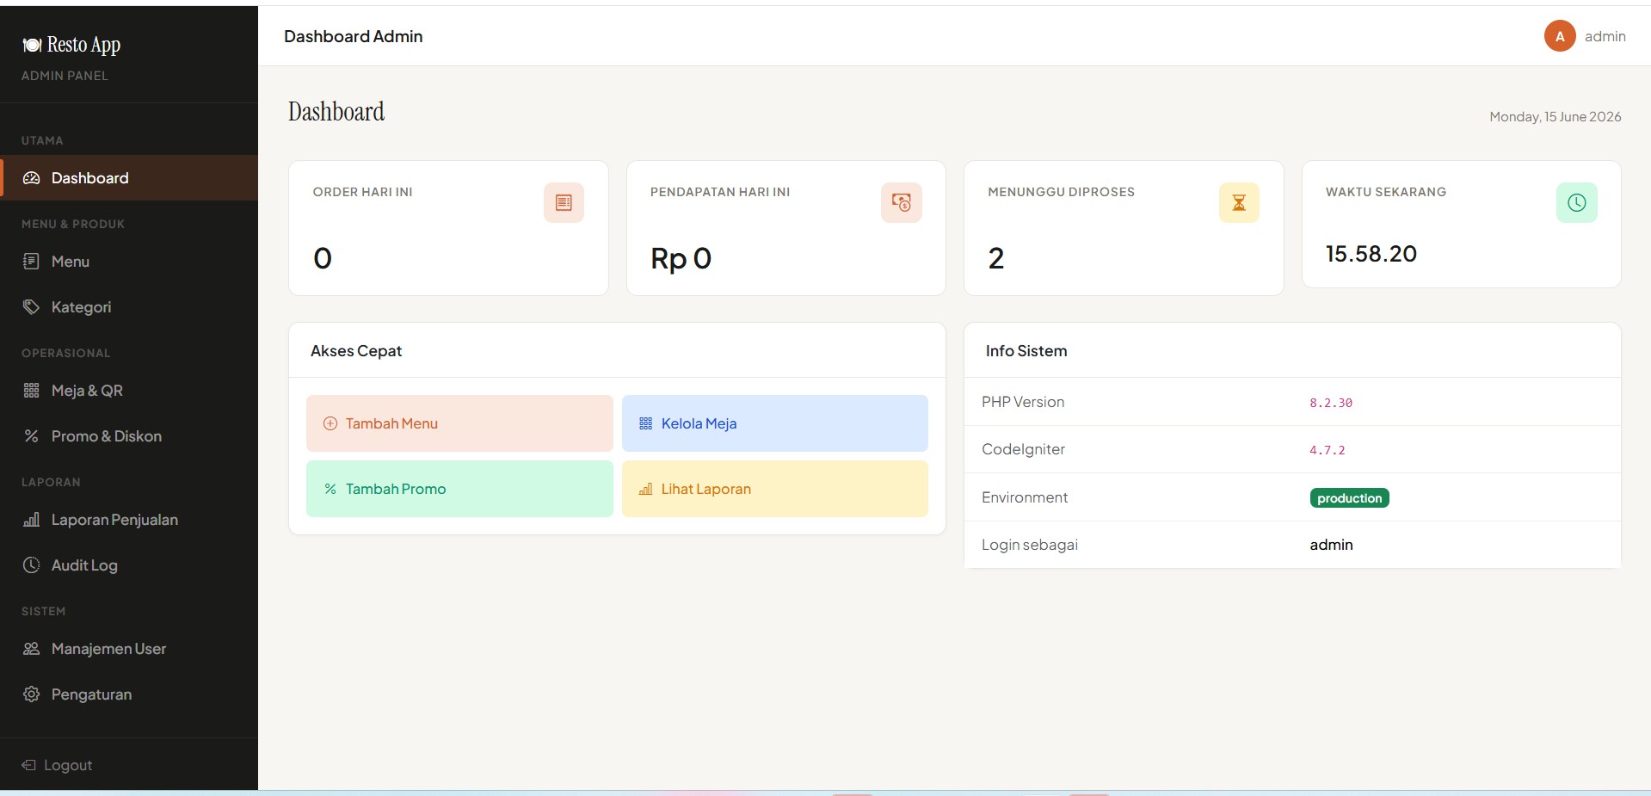This screenshot has height=796, width=1651.
Task: Click the Waktu Sekarang clock icon
Action: pyautogui.click(x=1576, y=202)
